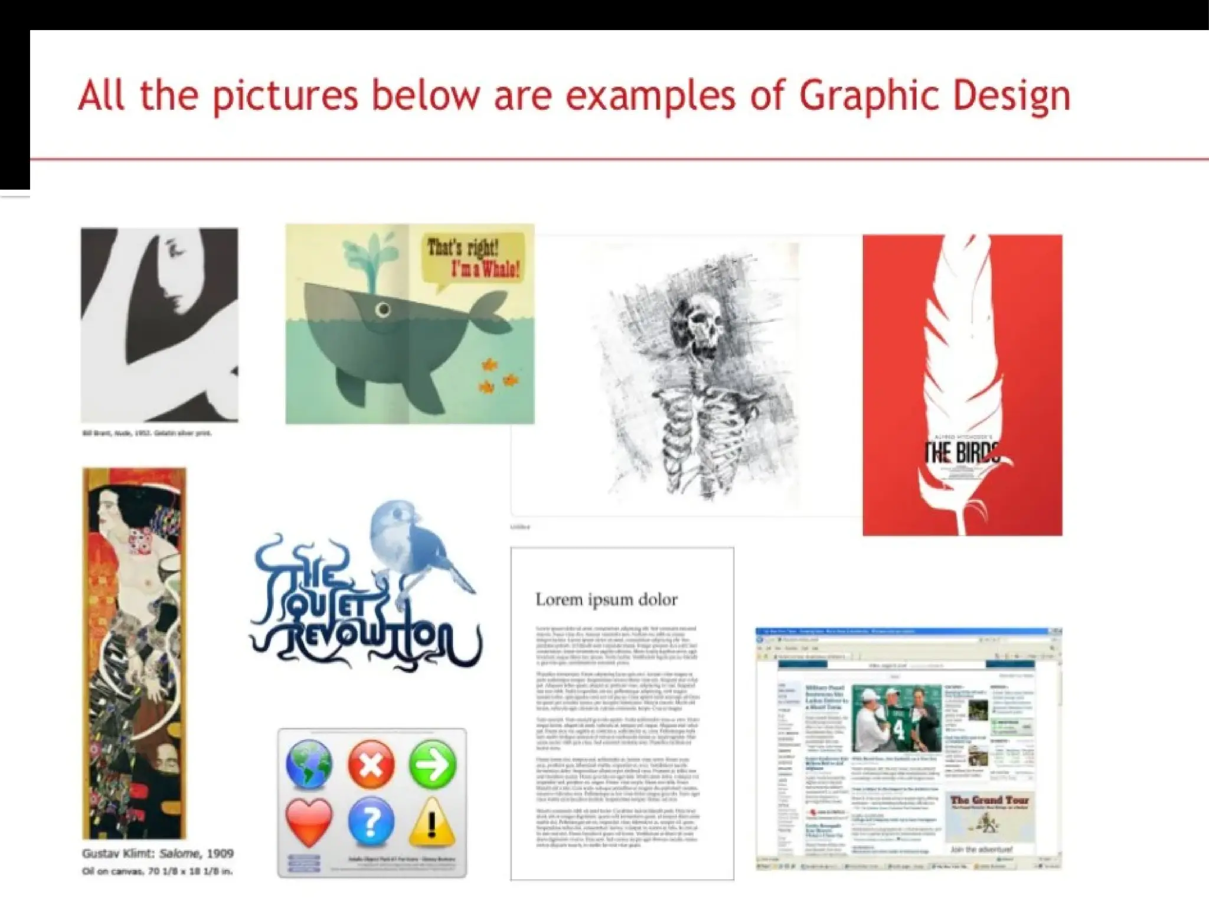Click the blue question mark icon
Screen dimensions: 1209x907
pos(371,821)
